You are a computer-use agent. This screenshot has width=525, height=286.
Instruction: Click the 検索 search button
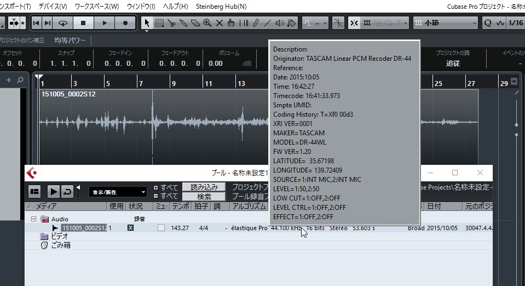204,197
